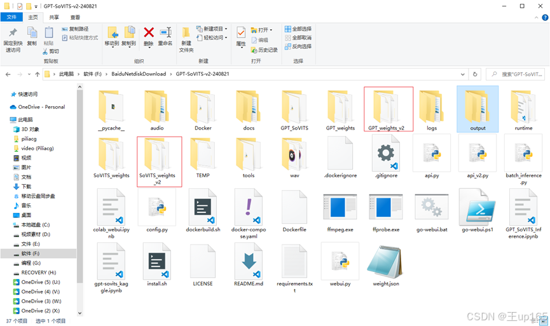Open the Easy access dropdown
The height and width of the screenshot is (326, 550).
coord(212,37)
